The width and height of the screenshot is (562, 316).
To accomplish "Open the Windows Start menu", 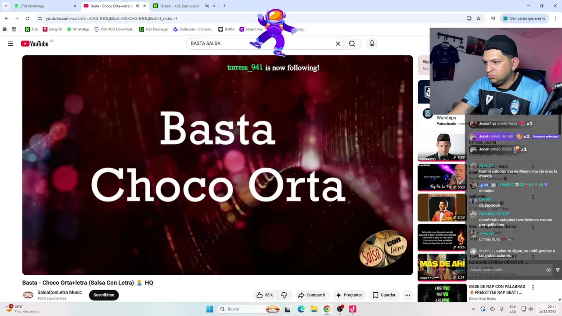I will coord(209,309).
